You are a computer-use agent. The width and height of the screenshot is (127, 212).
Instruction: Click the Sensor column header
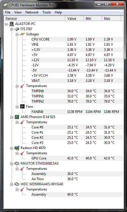click(35, 18)
